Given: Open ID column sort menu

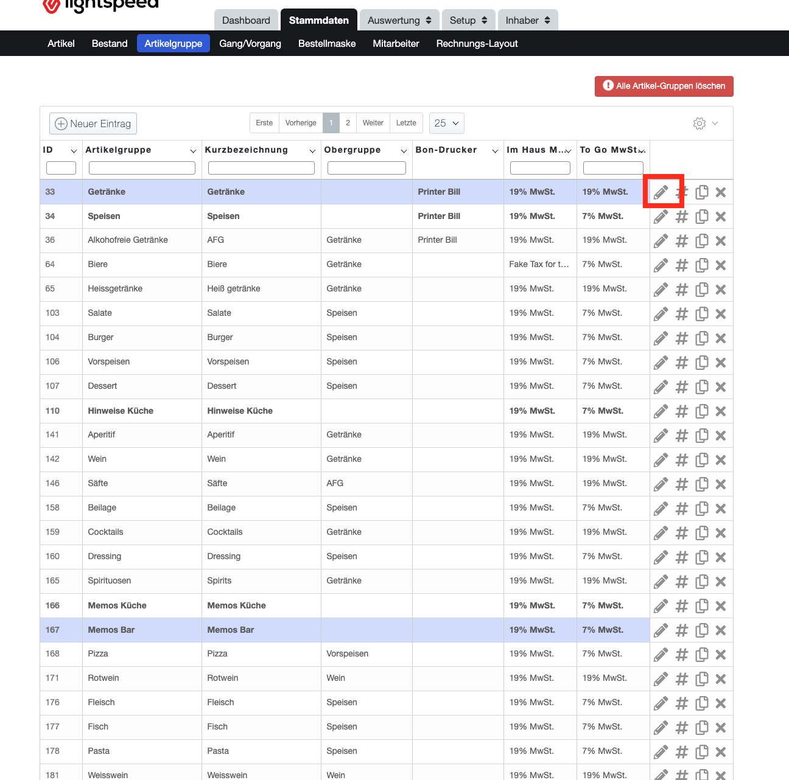Looking at the screenshot, I should pyautogui.click(x=74, y=151).
